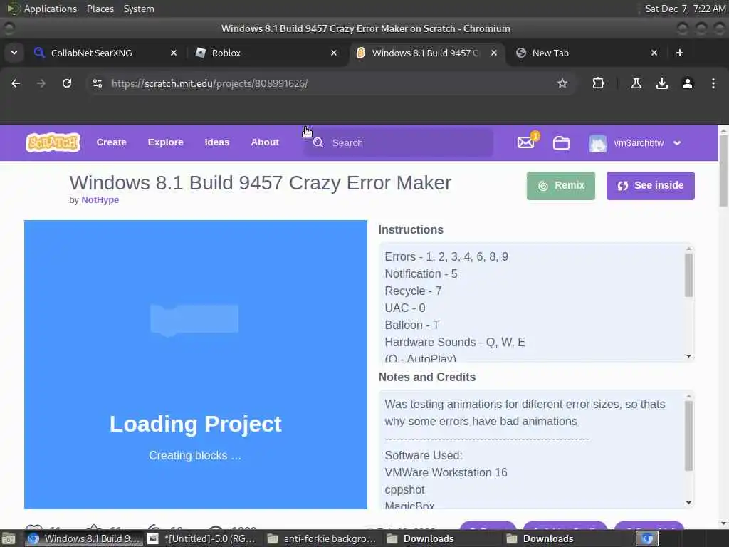Open the Applications menu
729x547 pixels.
coord(51,9)
